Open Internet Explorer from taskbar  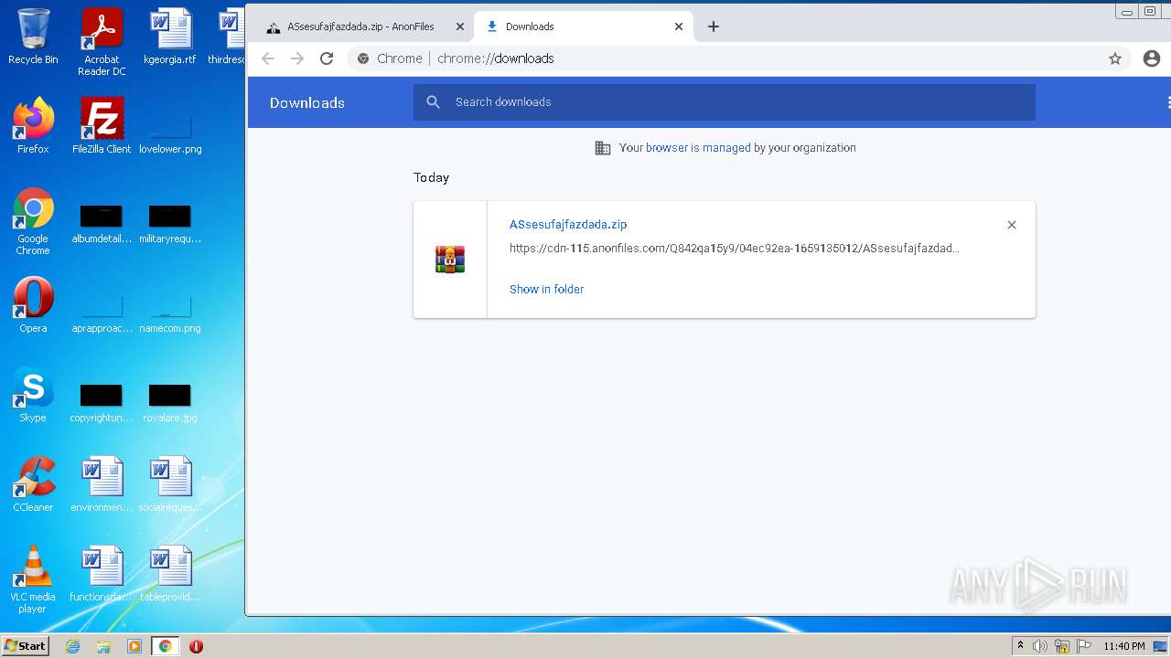point(72,646)
